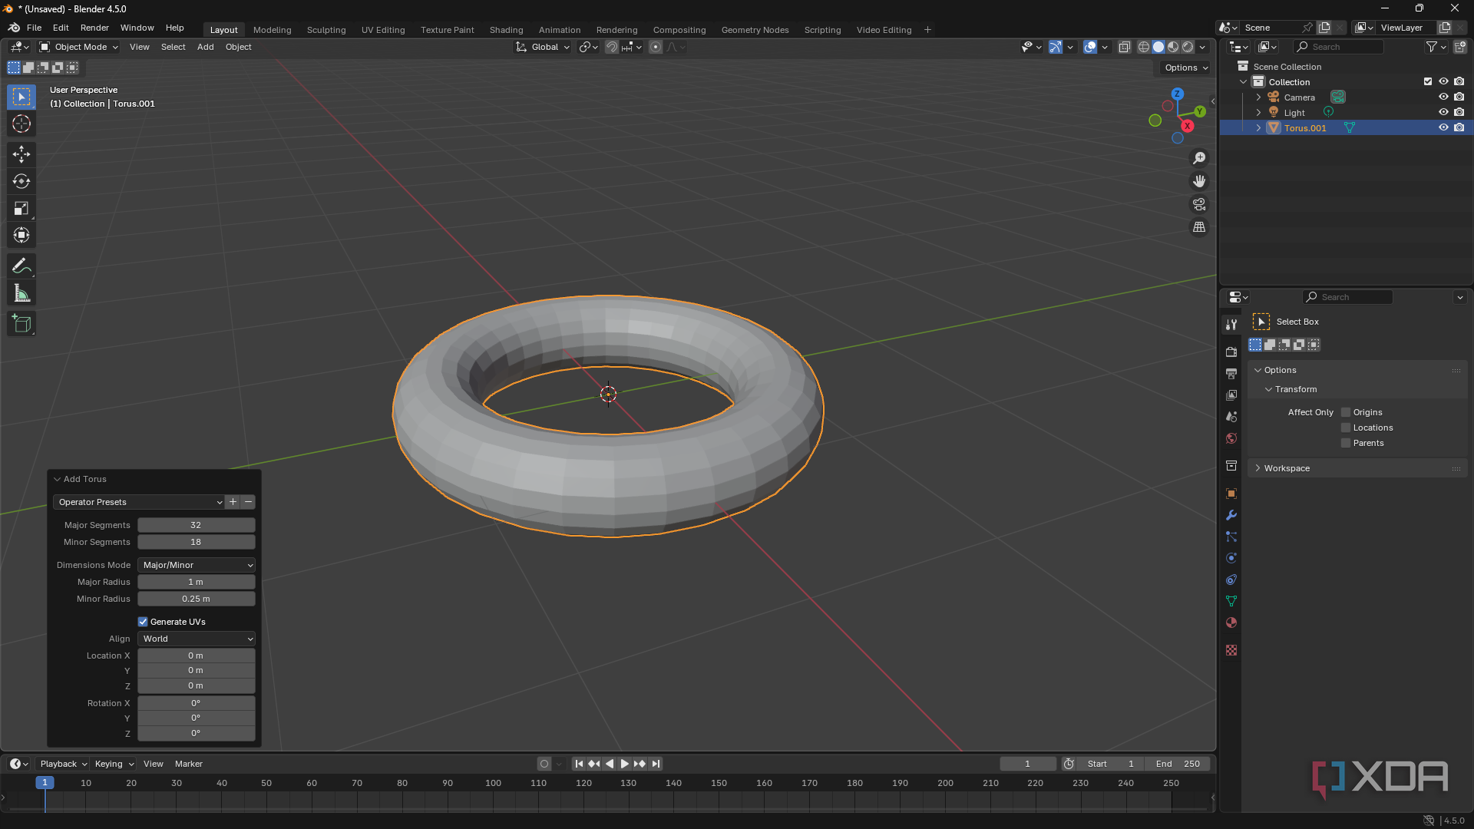Click the viewport zoom magnifier icon
This screenshot has width=1474, height=829.
click(1199, 158)
